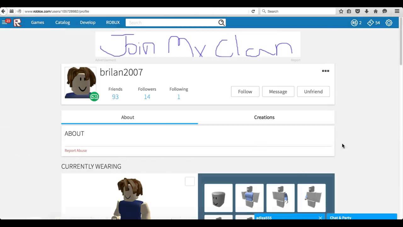
Task: Open the Catalog menu
Action: [63, 22]
